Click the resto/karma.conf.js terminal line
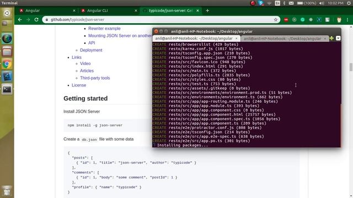The height and width of the screenshot is (198, 353). click(198, 49)
